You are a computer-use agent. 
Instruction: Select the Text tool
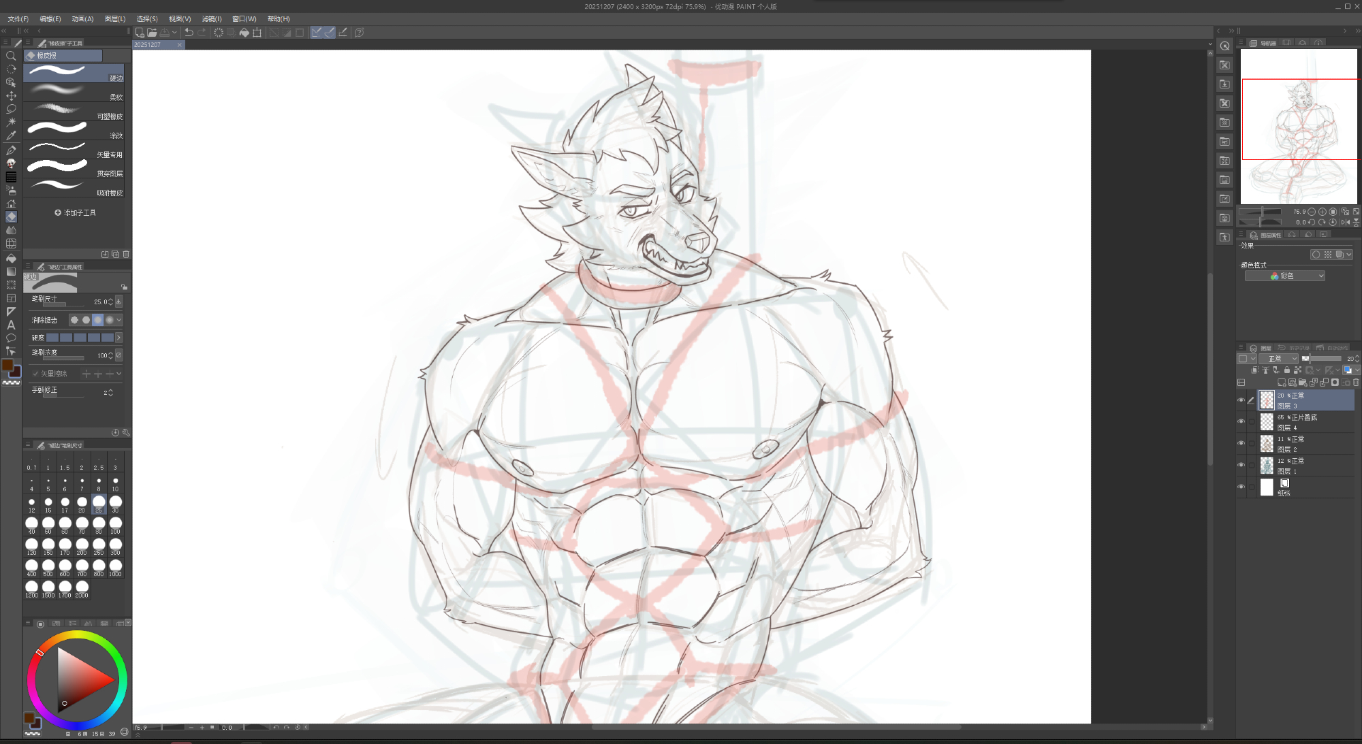[11, 325]
